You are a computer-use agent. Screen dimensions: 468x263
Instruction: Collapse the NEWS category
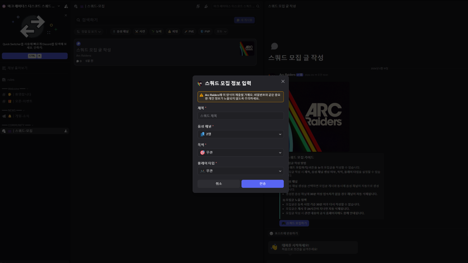(13, 110)
